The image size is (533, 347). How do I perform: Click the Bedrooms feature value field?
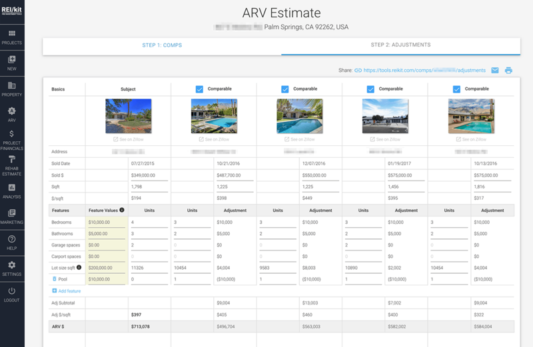(x=106, y=222)
